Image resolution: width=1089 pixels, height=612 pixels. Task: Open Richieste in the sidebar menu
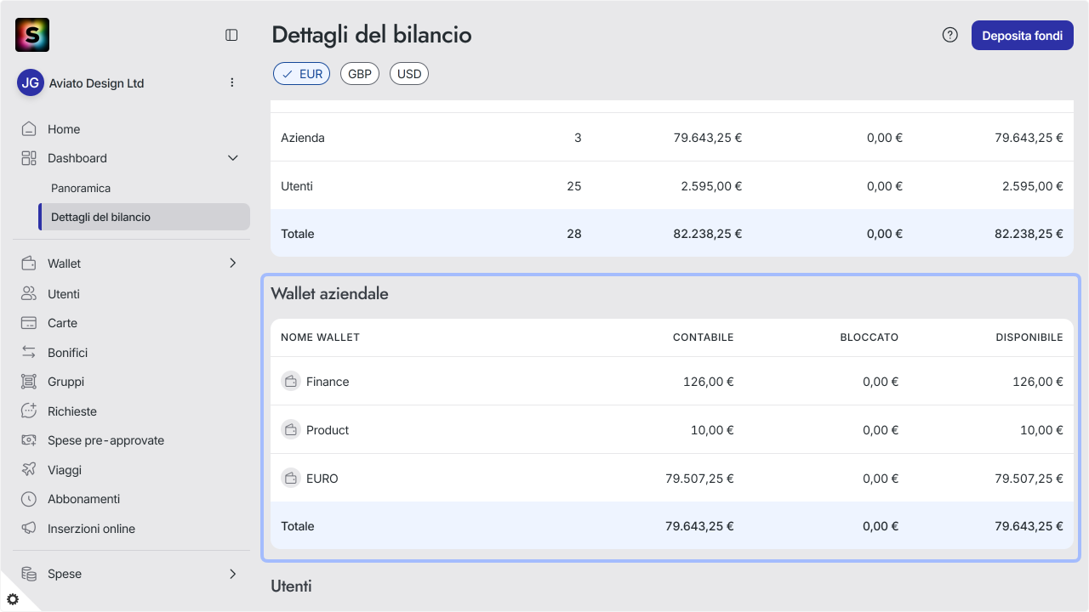pos(72,411)
